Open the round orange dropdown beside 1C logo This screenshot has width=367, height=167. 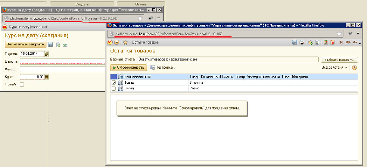click(x=117, y=43)
